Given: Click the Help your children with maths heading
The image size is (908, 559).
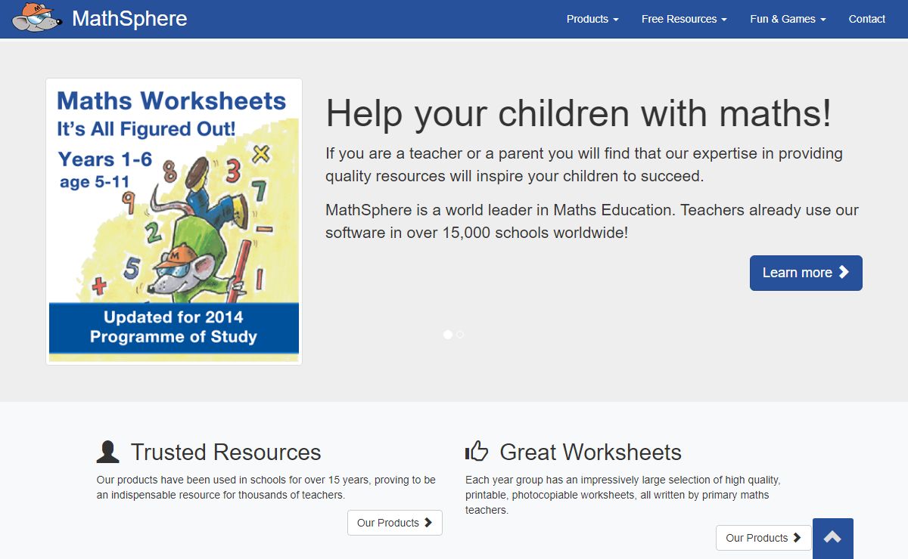Looking at the screenshot, I should (579, 114).
